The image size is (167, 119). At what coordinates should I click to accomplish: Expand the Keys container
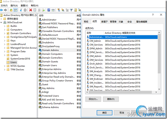(x=4, y=41)
